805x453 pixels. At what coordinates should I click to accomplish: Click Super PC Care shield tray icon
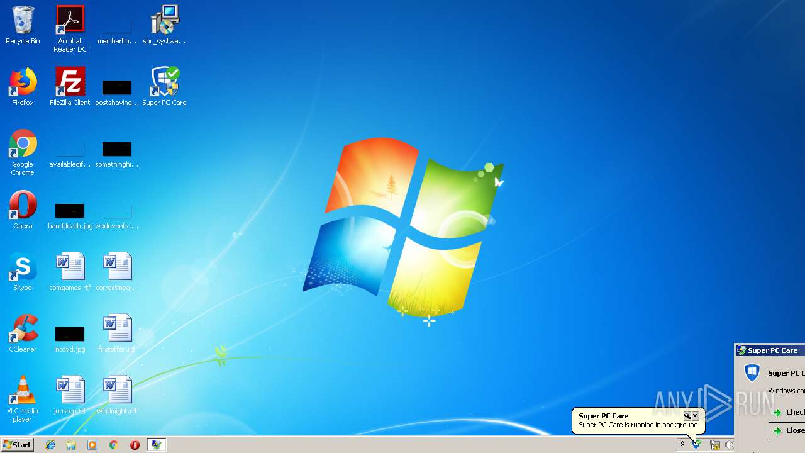(697, 445)
